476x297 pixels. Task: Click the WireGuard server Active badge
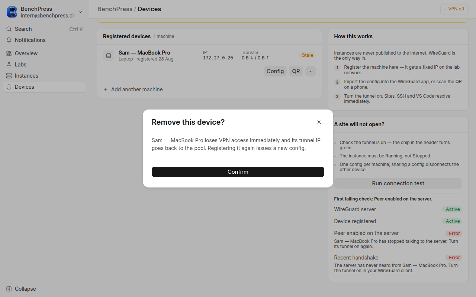(453, 209)
